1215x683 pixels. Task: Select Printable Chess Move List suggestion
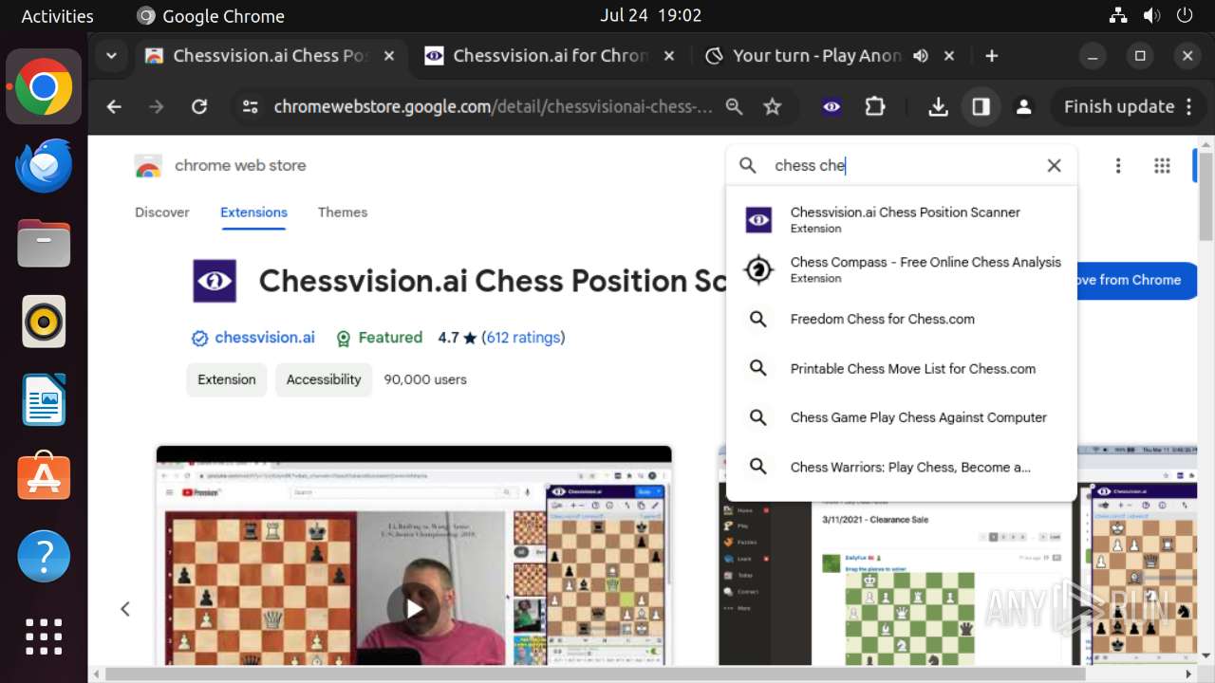(902, 369)
